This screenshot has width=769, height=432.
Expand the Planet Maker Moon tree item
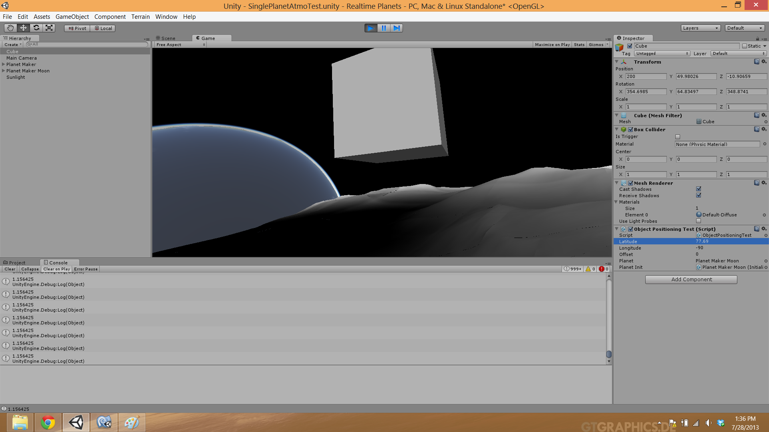(4, 71)
